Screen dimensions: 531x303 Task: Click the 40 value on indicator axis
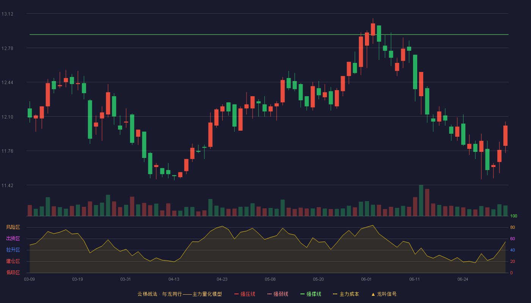[x=512, y=250]
